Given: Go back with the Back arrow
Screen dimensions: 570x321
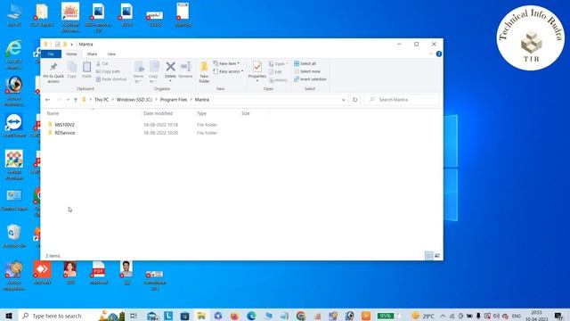Looking at the screenshot, I should [x=47, y=100].
